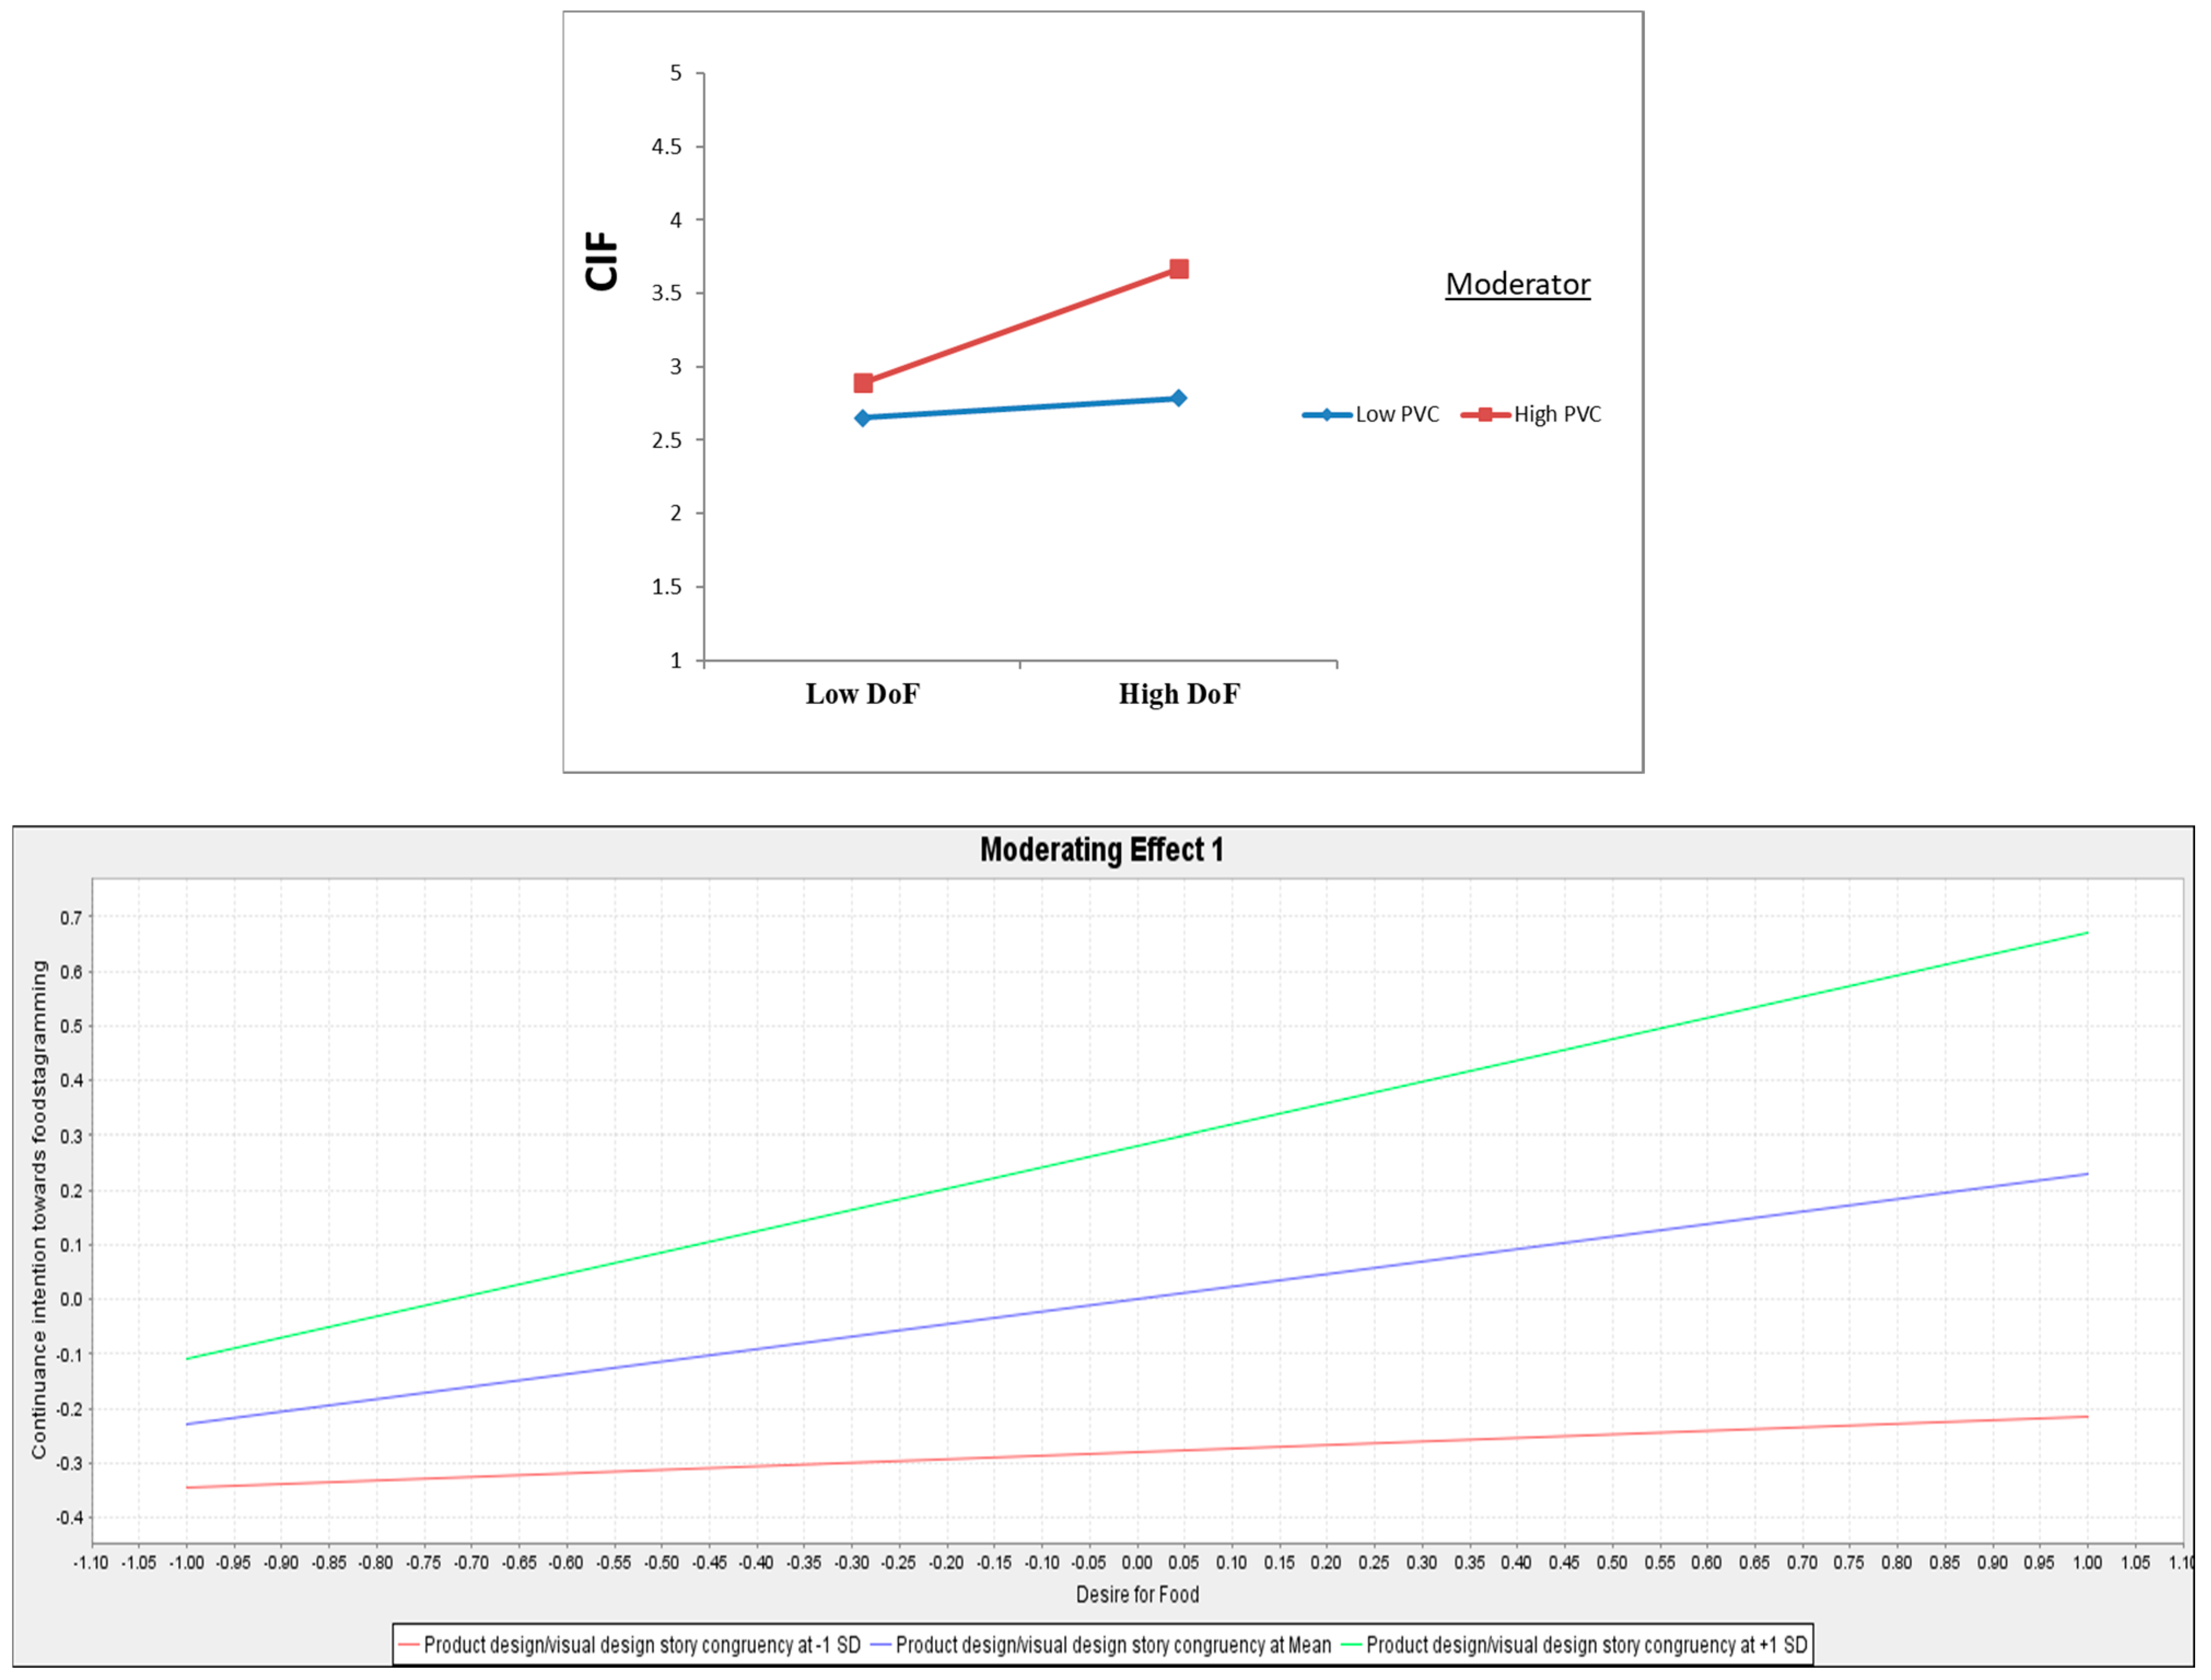Click the CIF y-axis label

[x=602, y=262]
